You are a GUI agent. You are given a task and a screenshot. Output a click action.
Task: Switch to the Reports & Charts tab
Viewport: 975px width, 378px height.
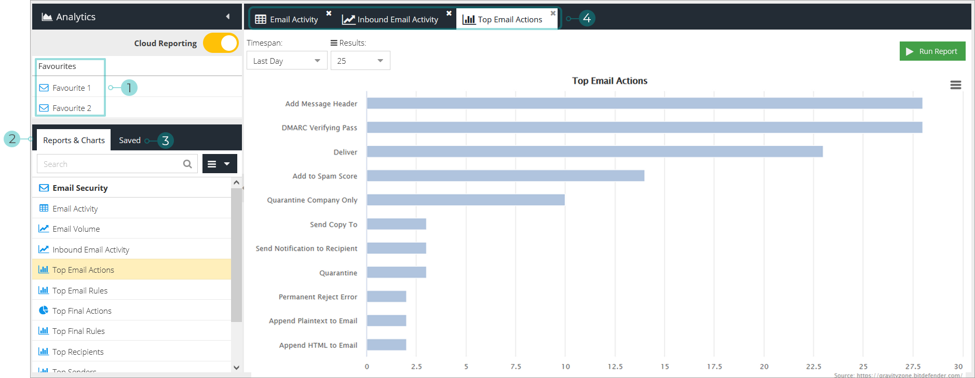point(74,140)
